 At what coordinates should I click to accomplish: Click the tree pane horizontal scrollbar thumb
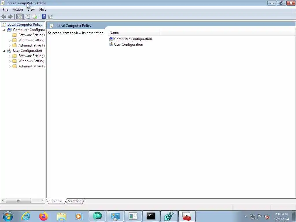click(x=18, y=201)
